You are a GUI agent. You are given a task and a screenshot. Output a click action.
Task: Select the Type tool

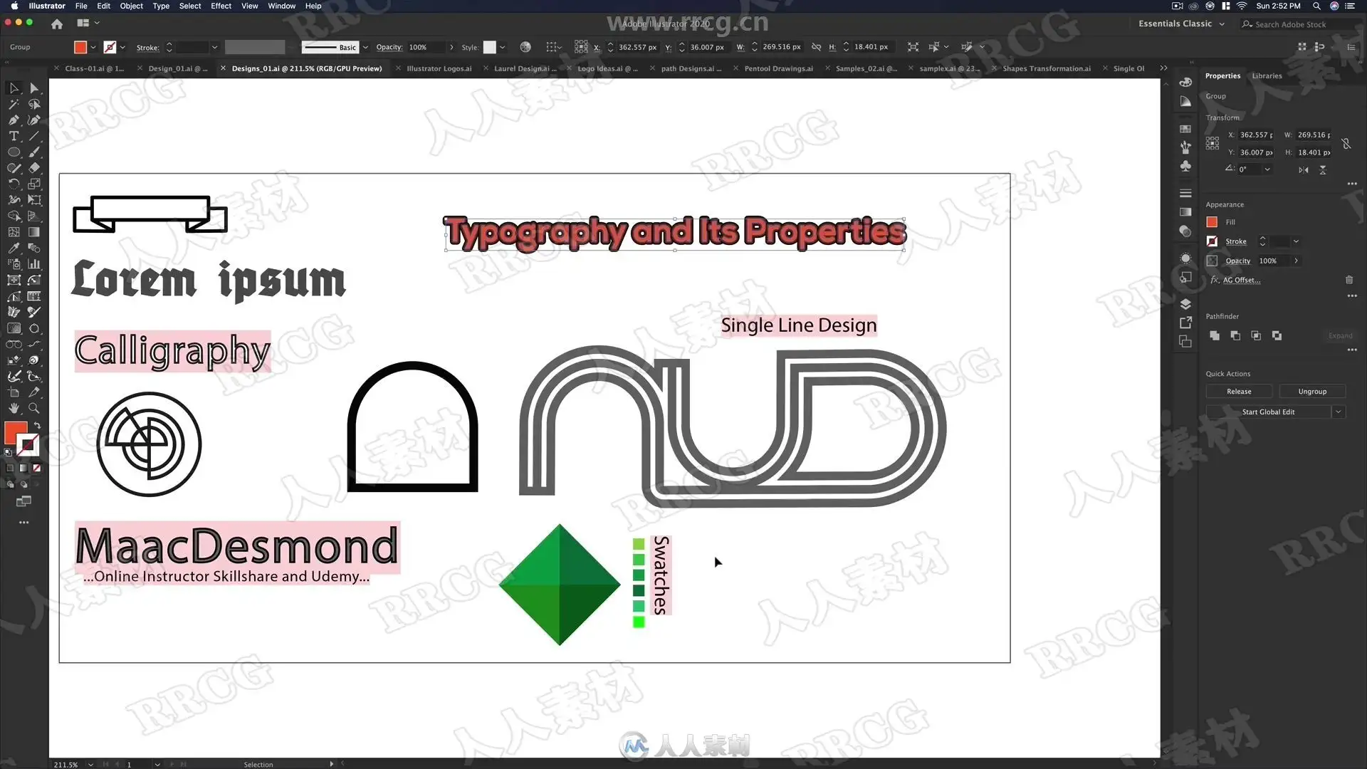pos(14,136)
